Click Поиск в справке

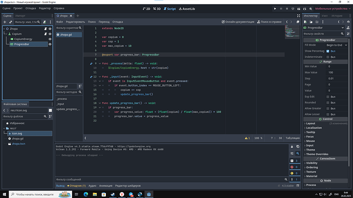269,22
